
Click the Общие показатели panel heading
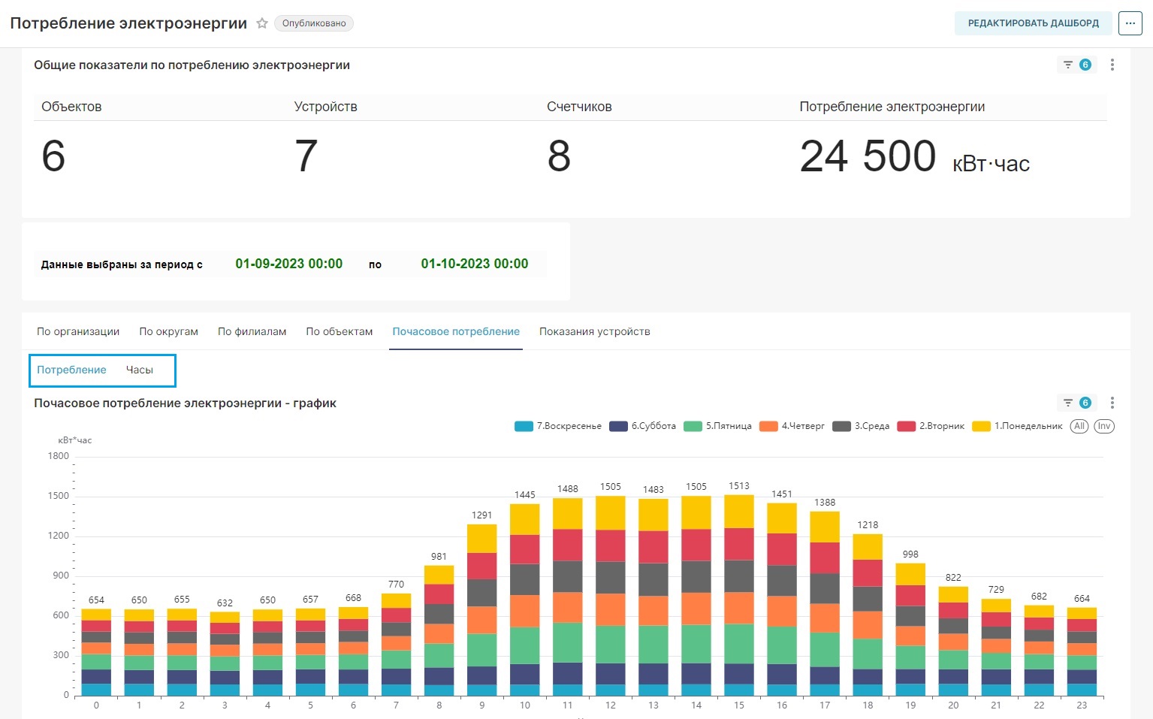point(192,65)
